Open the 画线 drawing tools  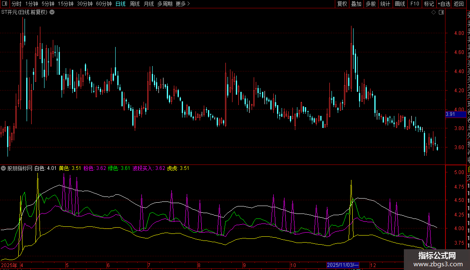pos(400,4)
